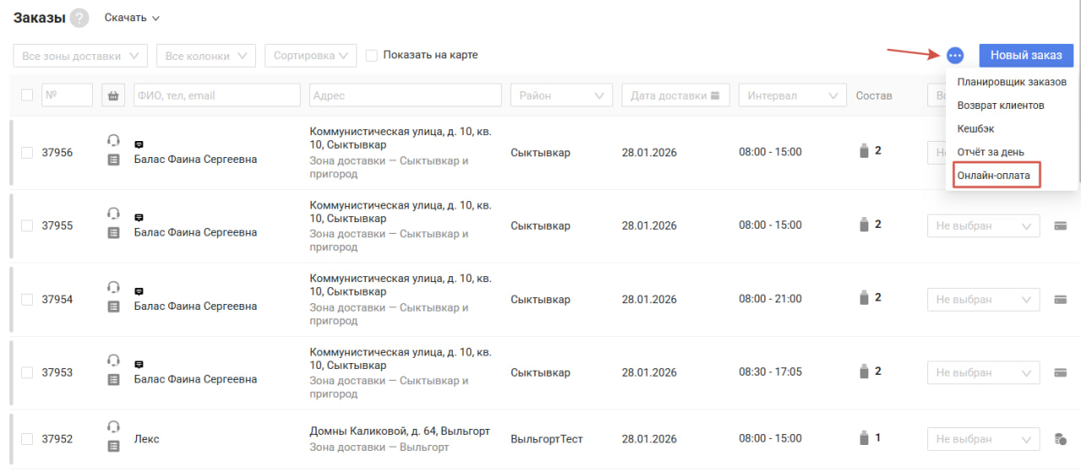Open the list icon for order 37955
Image resolution: width=1081 pixels, height=472 pixels.
pyautogui.click(x=113, y=232)
